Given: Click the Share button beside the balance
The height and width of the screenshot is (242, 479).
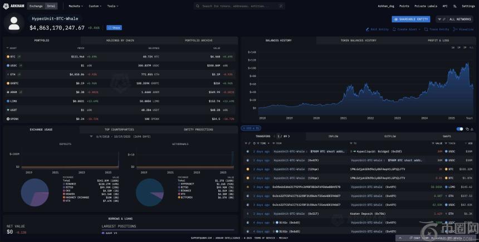Looking at the screenshot, I should [114, 27].
